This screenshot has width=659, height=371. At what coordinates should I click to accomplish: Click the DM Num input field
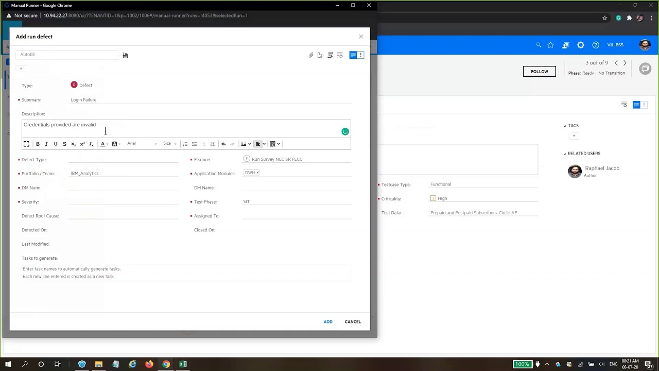[x=124, y=188]
